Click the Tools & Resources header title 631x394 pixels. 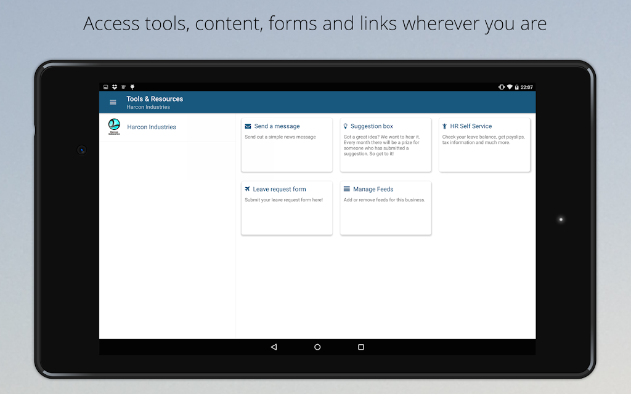155,98
